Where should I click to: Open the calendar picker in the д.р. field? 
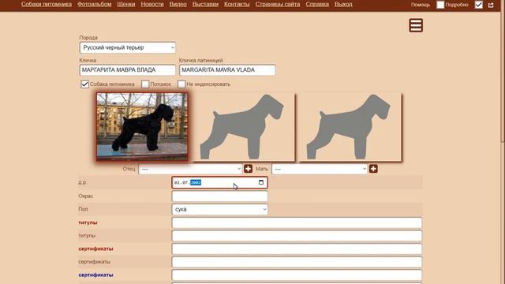(261, 182)
